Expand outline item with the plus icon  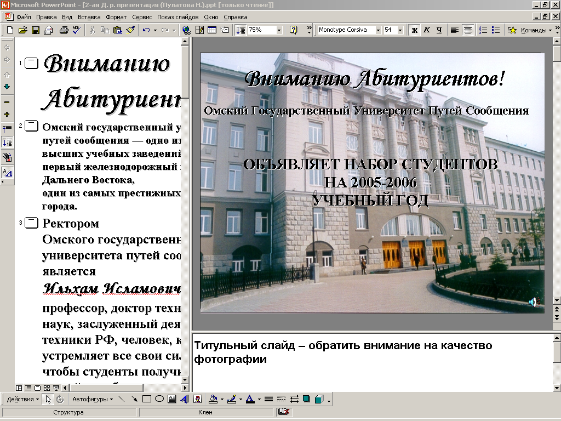7,115
